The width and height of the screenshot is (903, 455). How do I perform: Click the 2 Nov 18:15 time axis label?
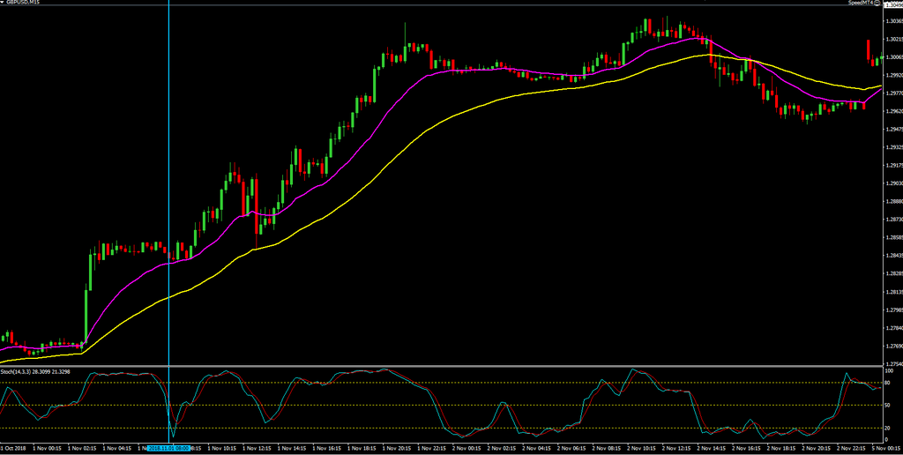pos(781,448)
